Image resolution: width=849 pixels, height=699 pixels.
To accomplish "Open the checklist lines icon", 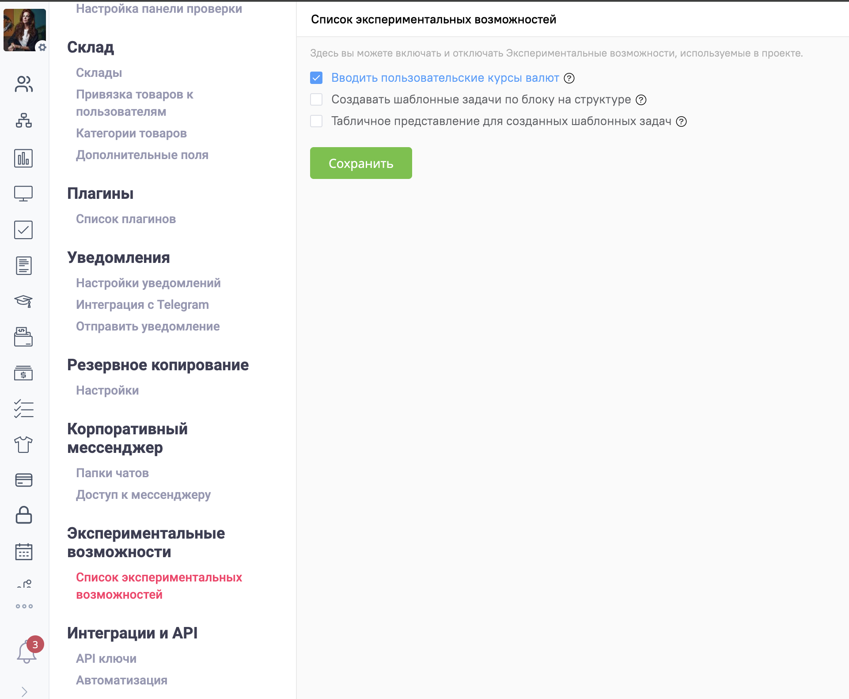I will (24, 409).
